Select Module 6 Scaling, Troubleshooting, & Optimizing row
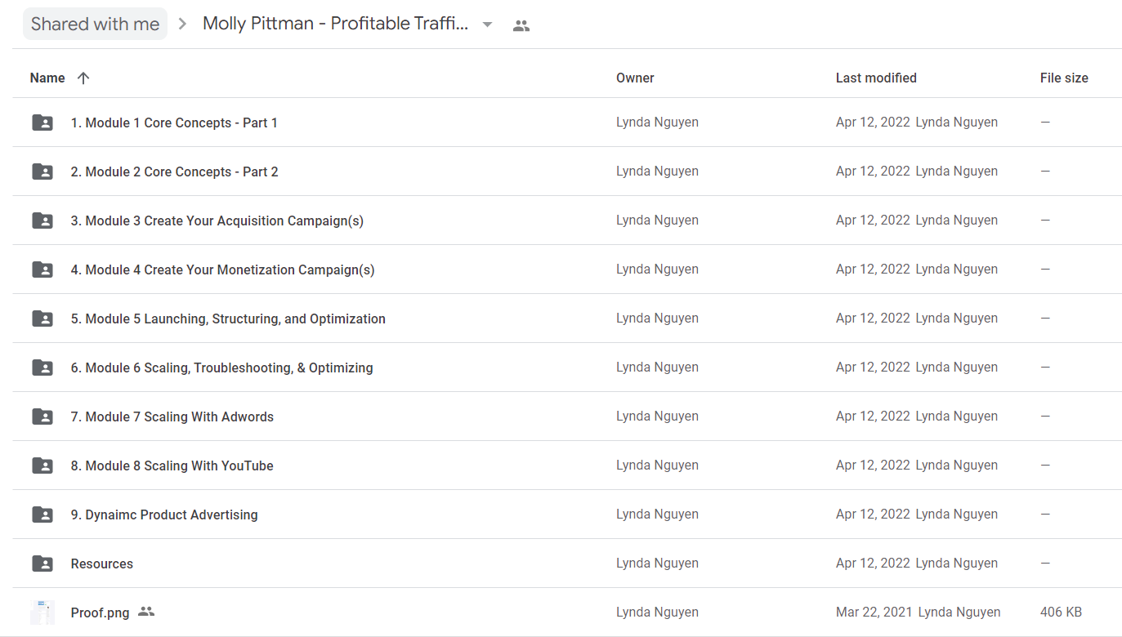The width and height of the screenshot is (1122, 637). pyautogui.click(x=567, y=367)
